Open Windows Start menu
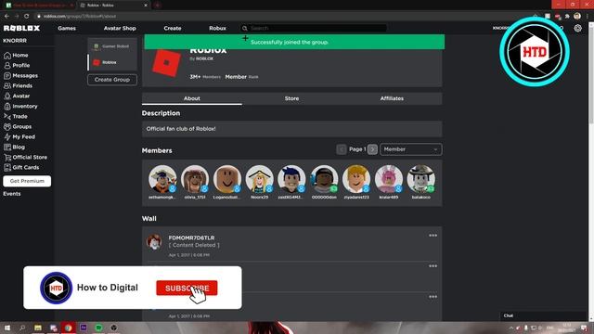Screen dimensions: 594x334 (7, 328)
